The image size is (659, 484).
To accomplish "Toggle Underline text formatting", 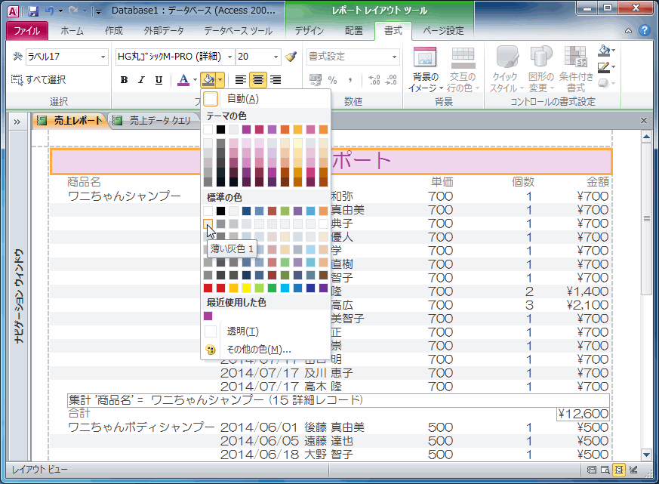I will [x=158, y=80].
